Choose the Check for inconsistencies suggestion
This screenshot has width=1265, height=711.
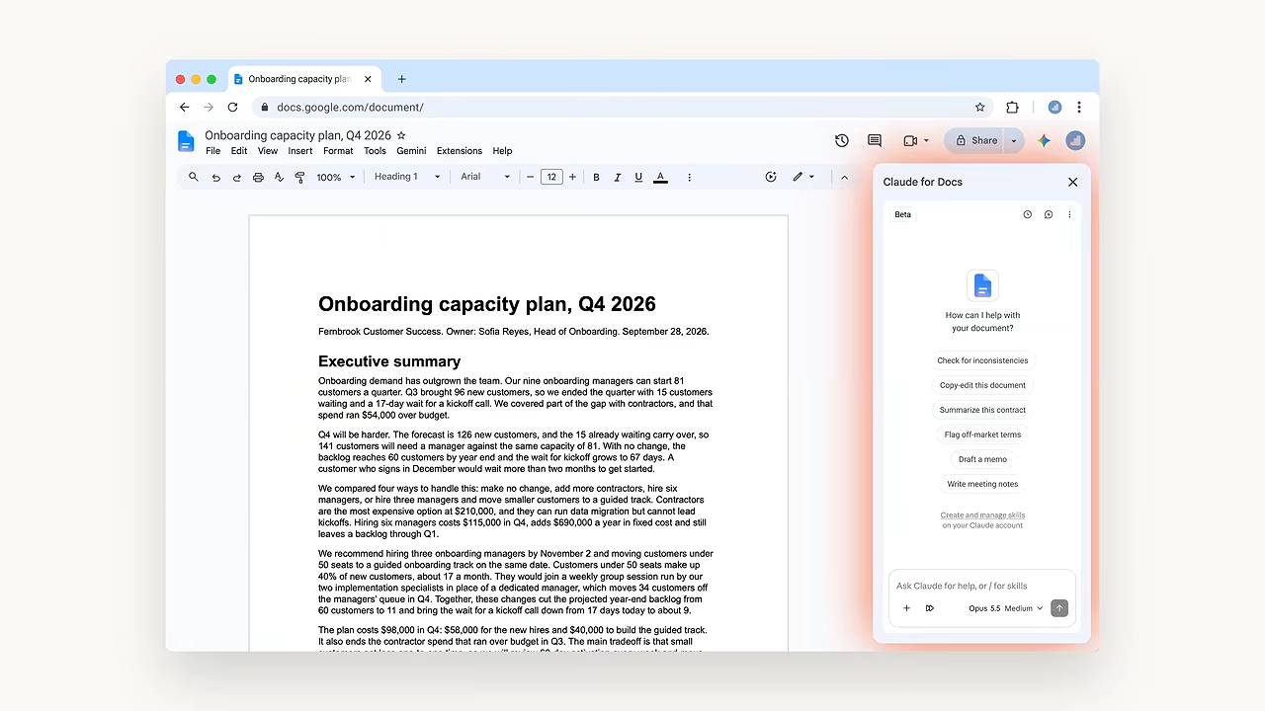pos(982,360)
